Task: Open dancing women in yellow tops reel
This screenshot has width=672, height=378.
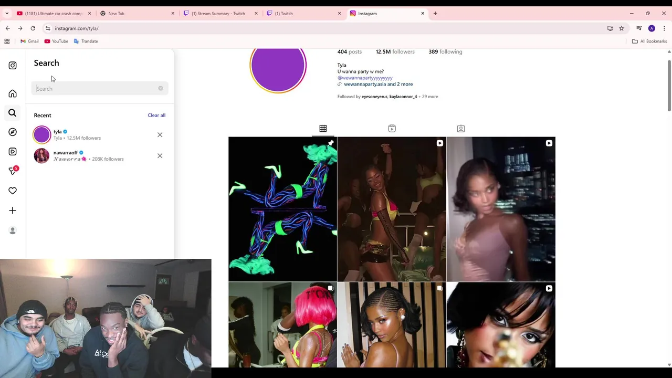Action: (x=392, y=209)
